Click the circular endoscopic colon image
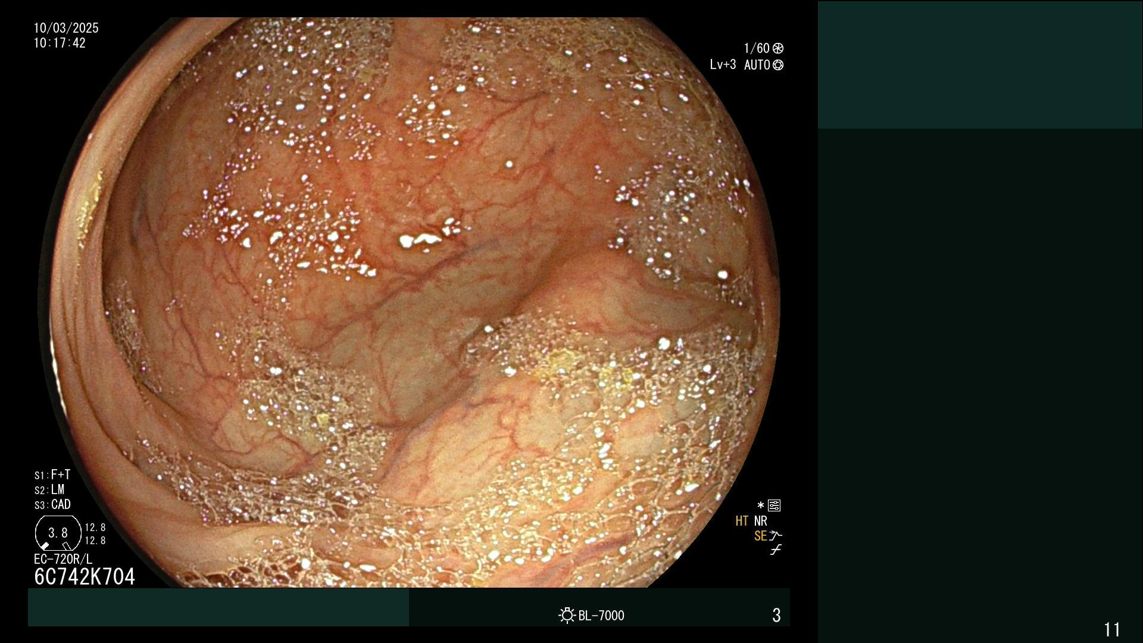The height and width of the screenshot is (643, 1143). tap(410, 302)
